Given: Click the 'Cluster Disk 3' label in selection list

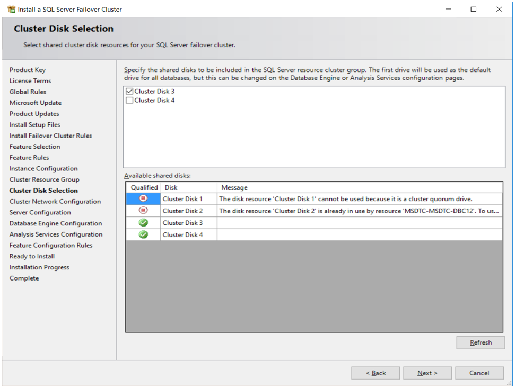Looking at the screenshot, I should click(x=154, y=91).
